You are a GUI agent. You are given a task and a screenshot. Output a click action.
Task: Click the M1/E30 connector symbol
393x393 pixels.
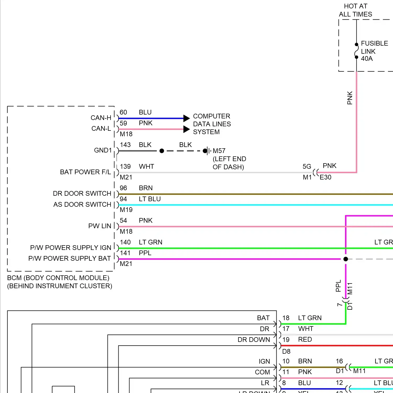click(x=316, y=172)
